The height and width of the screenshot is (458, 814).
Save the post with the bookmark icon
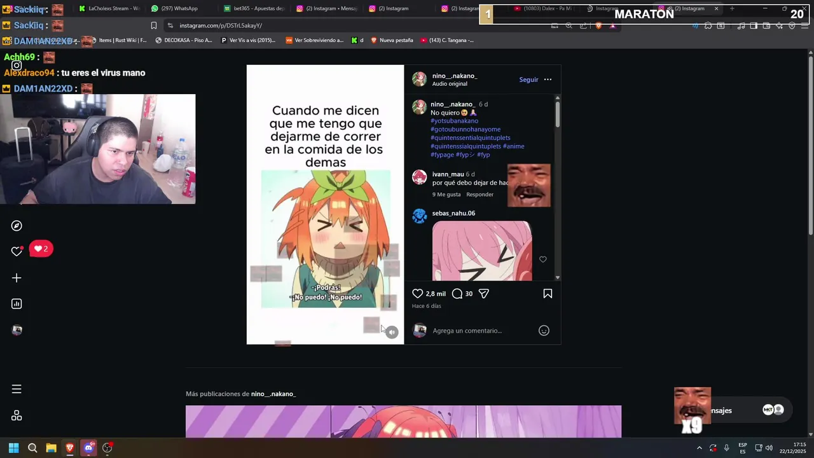tap(548, 293)
